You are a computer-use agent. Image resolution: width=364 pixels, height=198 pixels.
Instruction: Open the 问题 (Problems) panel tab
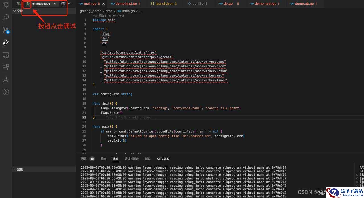pyautogui.click(x=88, y=159)
